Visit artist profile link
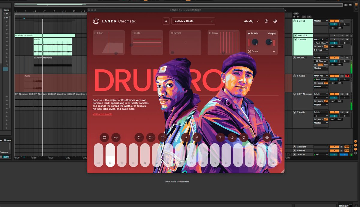This screenshot has width=360, height=207. 102,114
